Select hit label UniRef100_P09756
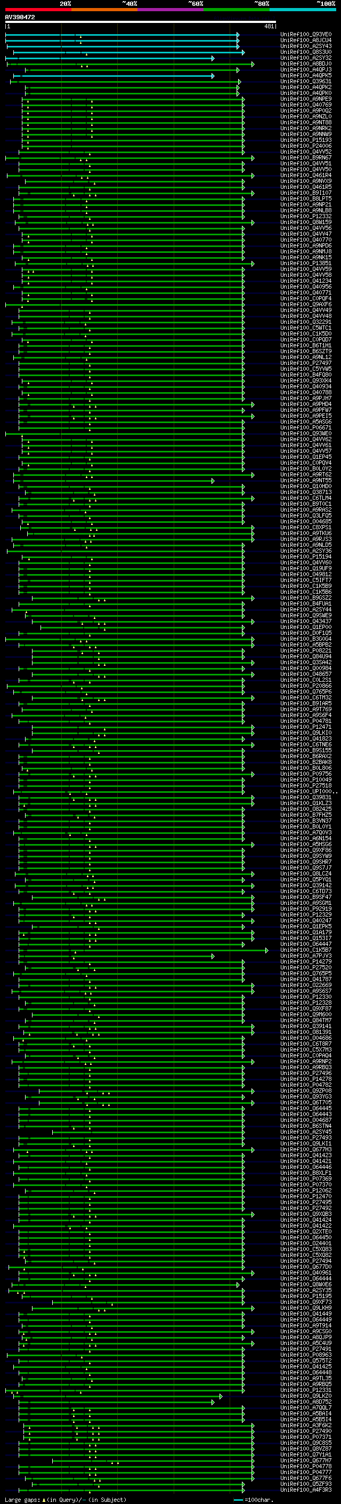The image size is (341, 1504). 306,774
